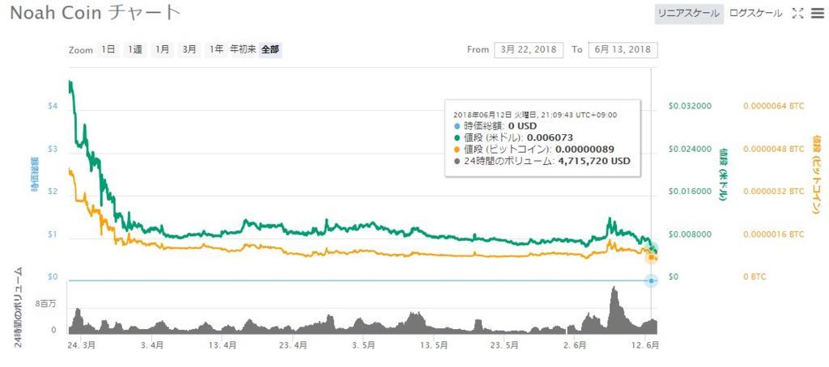Set zoom to 年初来
Viewport: 829px width, 367px height.
point(243,49)
